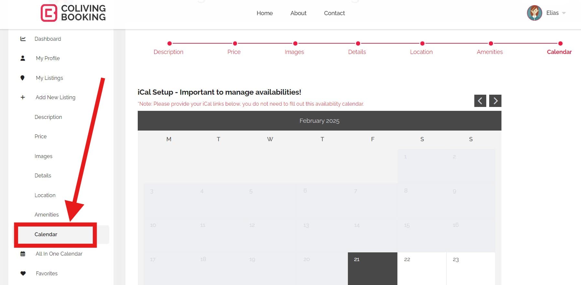Open the About page in top menu
Image resolution: width=581 pixels, height=285 pixels.
298,13
